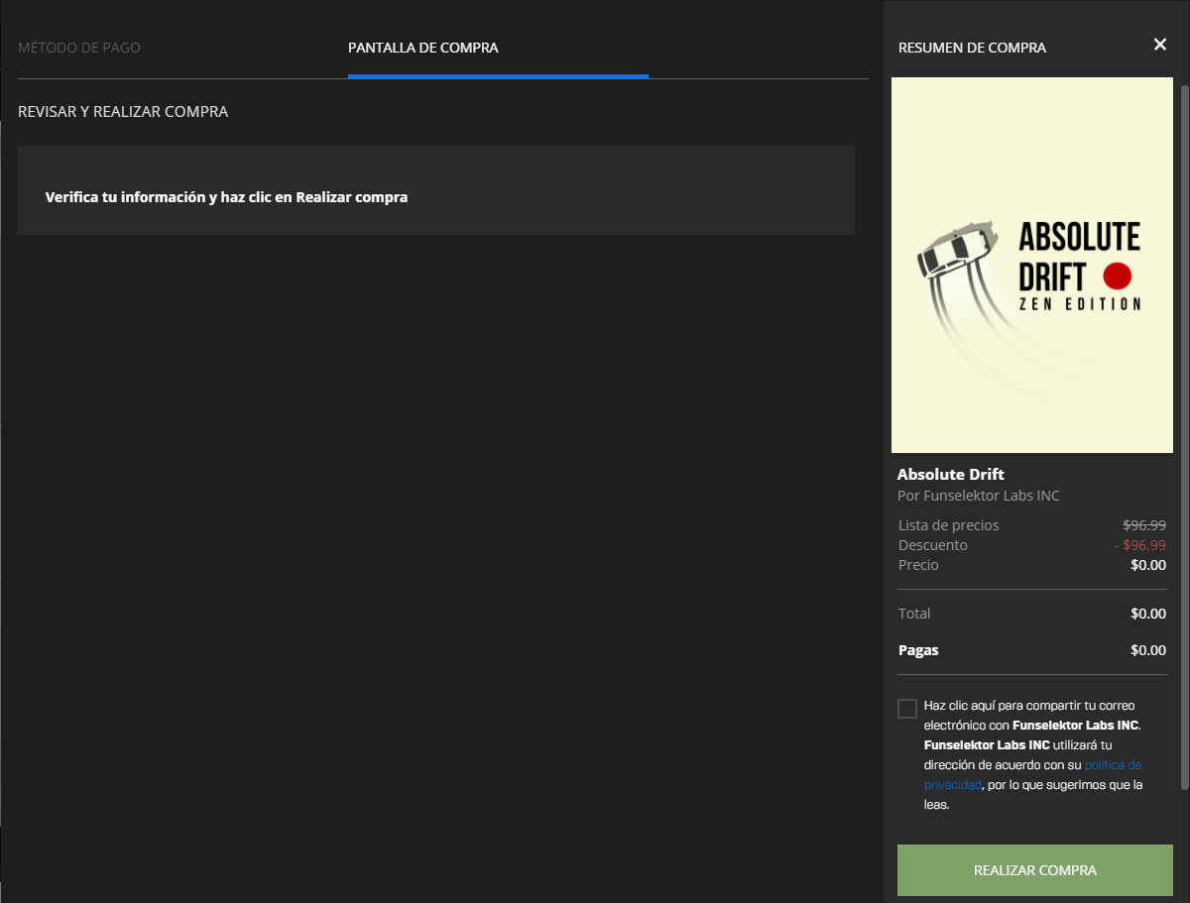The image size is (1190, 903).
Task: Click the Resumen de Compra heading
Action: point(972,48)
